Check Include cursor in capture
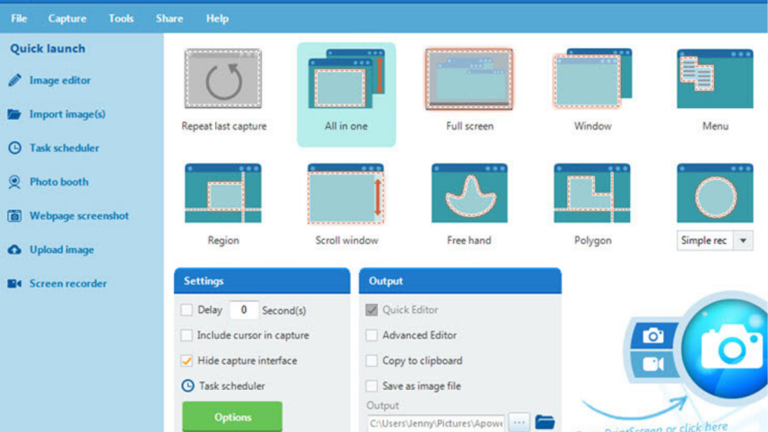 click(186, 335)
